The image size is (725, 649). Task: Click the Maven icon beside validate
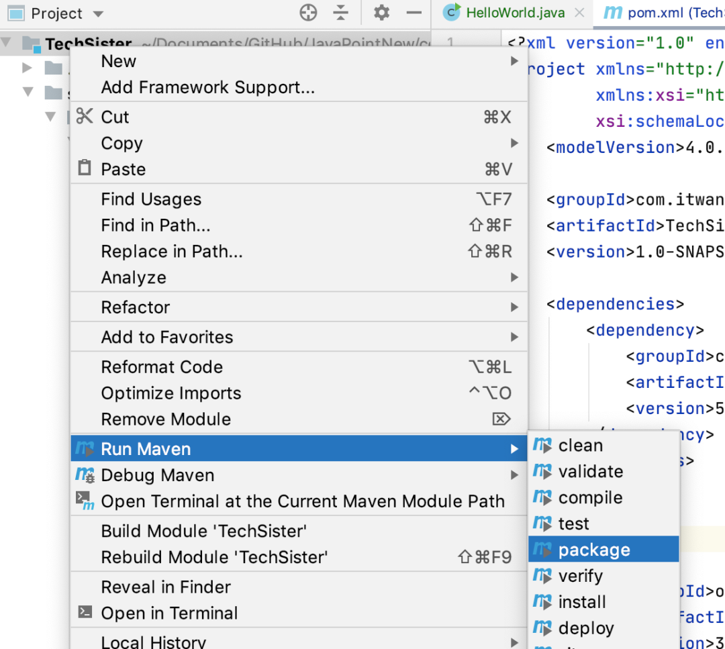(542, 472)
